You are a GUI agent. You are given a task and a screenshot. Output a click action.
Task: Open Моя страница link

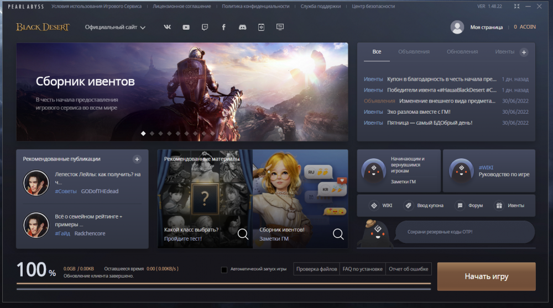[486, 27]
